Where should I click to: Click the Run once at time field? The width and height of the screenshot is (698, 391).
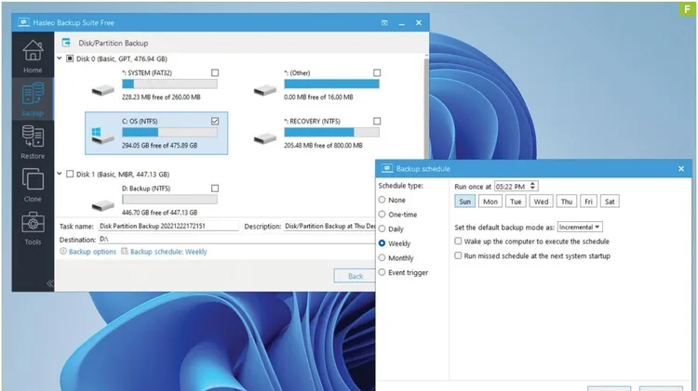pos(517,186)
